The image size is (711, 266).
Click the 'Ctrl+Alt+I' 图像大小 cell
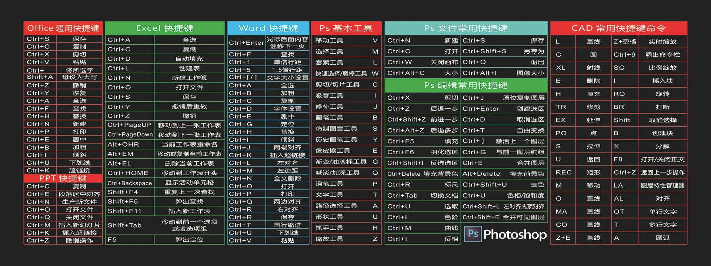(504, 73)
